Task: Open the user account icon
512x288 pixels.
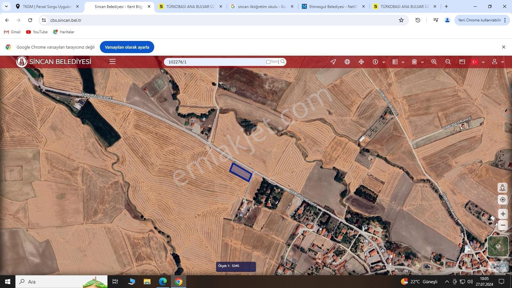Action: [x=494, y=61]
